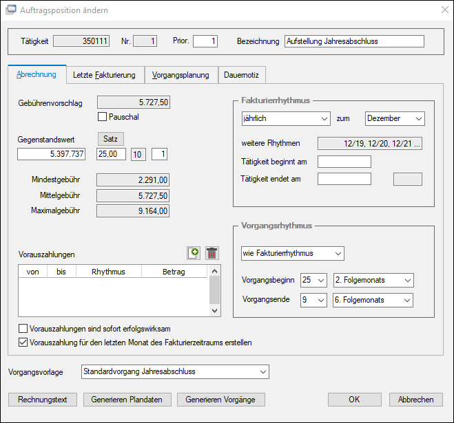The image size is (454, 423).
Task: Click Generieren Plandaten
Action: coord(127,400)
